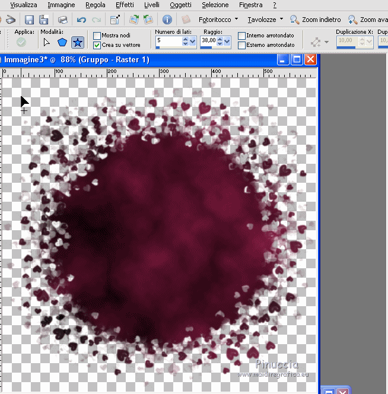Select the polygon shape mode
388x394 pixels.
[x=62, y=42]
